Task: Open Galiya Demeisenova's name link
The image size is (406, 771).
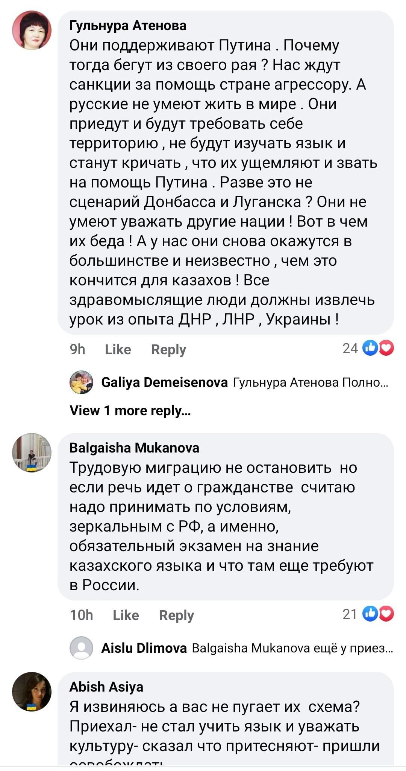Action: tap(164, 382)
